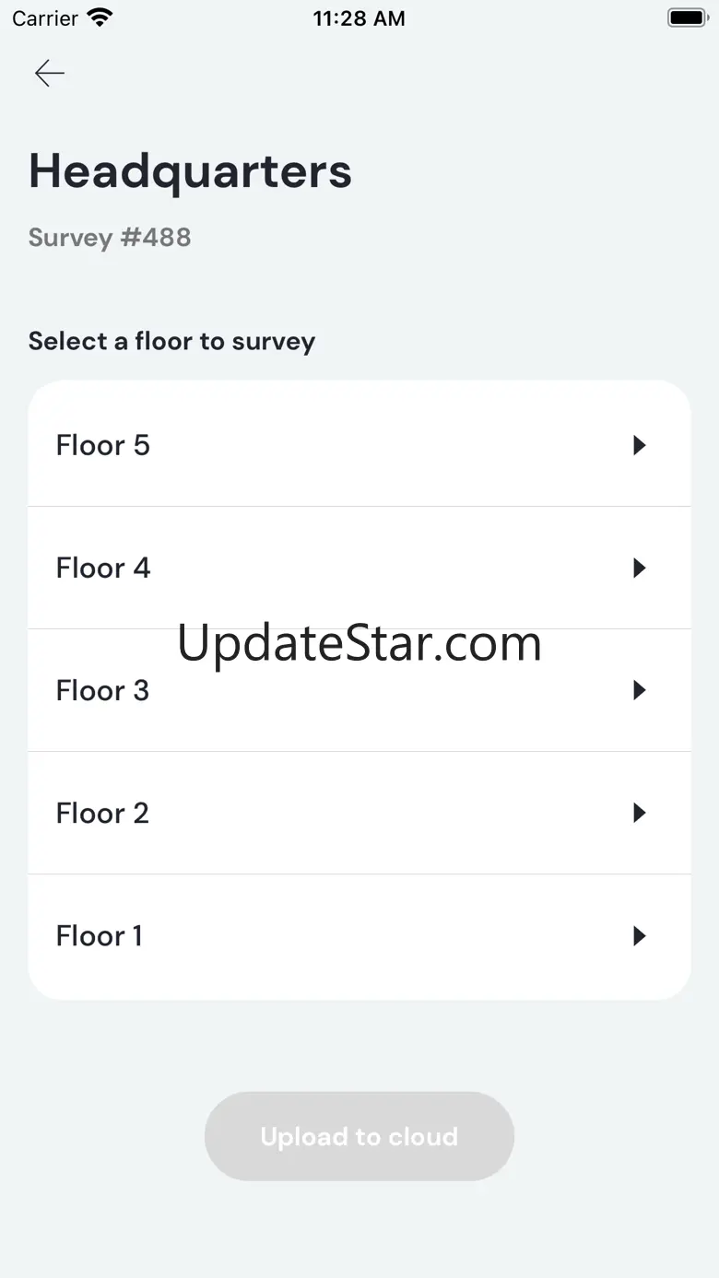
Task: Select Floor 4 label
Action: [x=102, y=569]
